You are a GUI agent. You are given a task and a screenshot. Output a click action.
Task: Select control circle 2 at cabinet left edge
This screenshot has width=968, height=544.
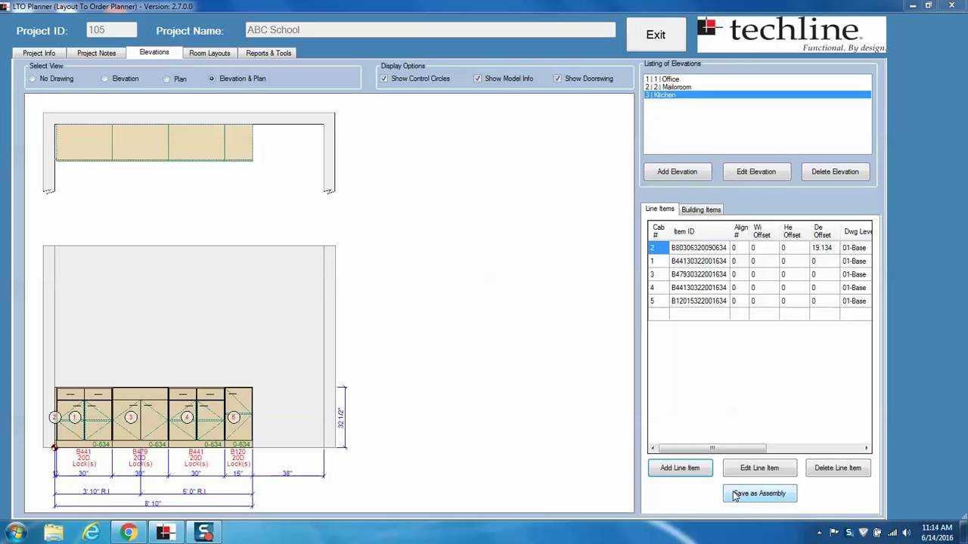(54, 417)
